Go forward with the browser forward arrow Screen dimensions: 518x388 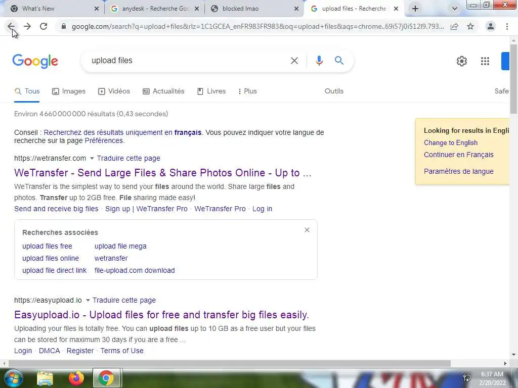click(27, 26)
